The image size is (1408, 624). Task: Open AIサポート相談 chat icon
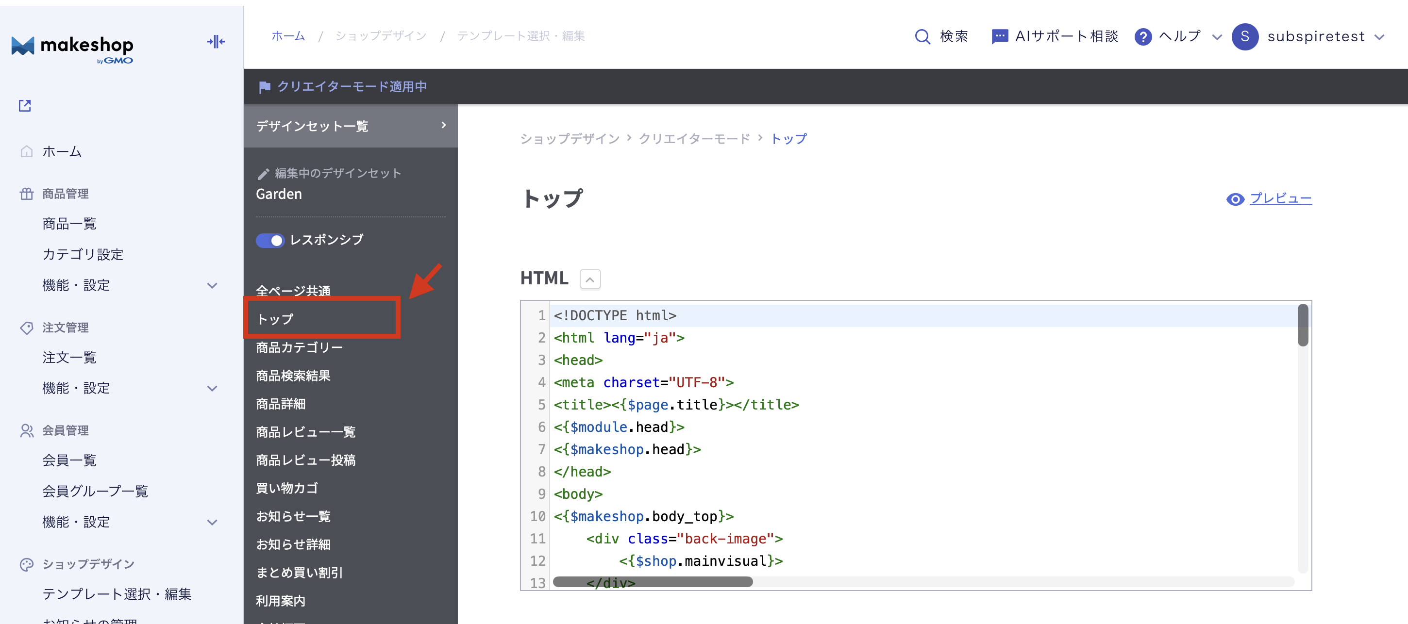pos(999,36)
